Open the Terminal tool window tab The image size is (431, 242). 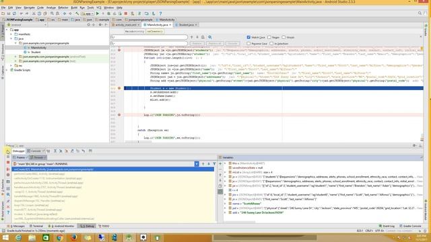[36, 226]
